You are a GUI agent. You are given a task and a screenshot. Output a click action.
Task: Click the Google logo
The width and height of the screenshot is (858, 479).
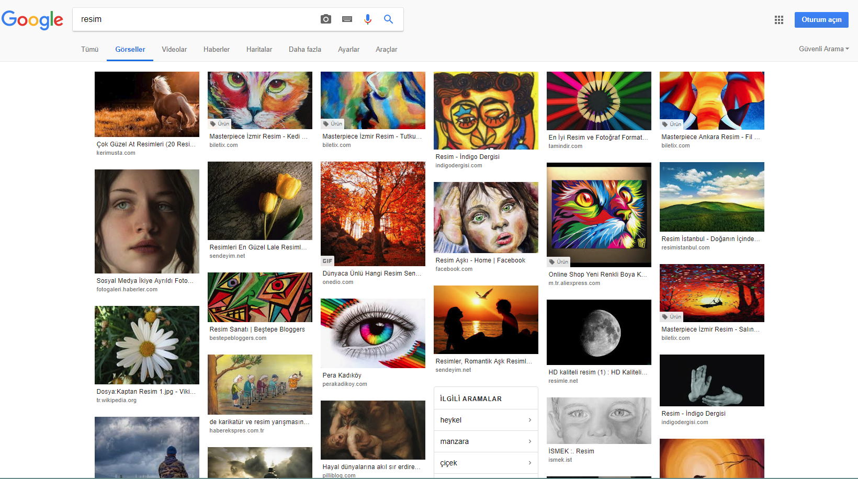pyautogui.click(x=32, y=19)
